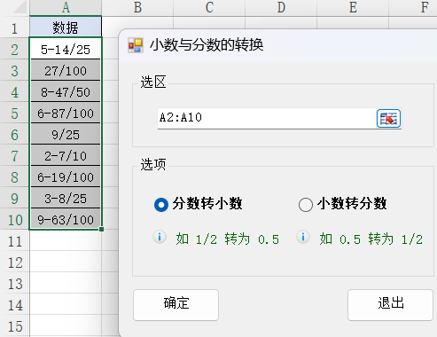Click cell containing 27/100

pos(66,70)
